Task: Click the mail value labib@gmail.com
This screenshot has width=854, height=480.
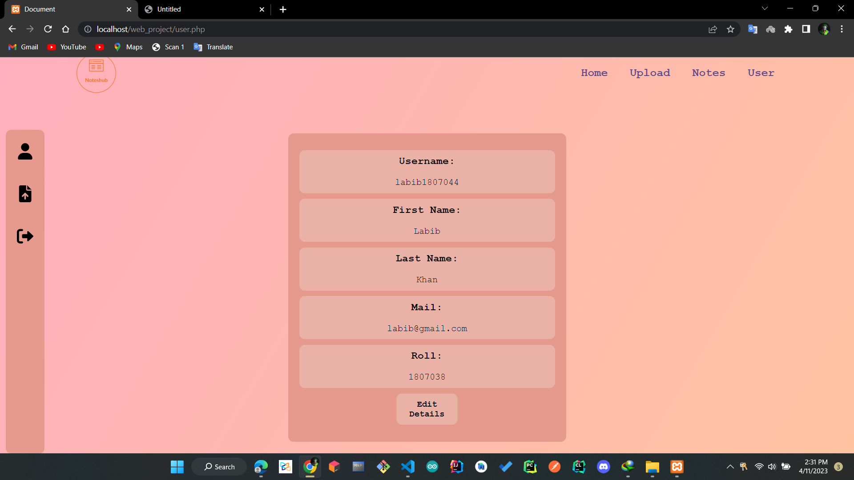Action: 427,328
